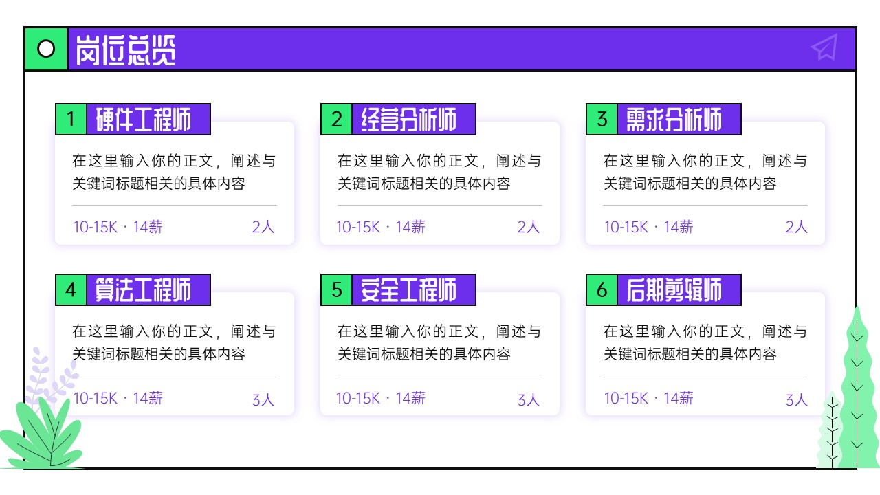Select the 算法工程师 job title
This screenshot has width=880, height=495.
pyautogui.click(x=143, y=290)
